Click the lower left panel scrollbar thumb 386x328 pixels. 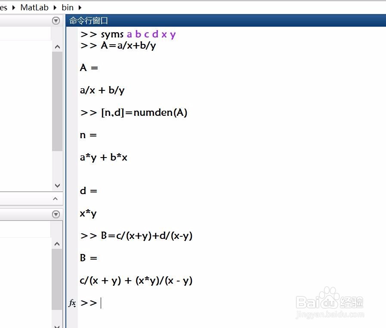(x=57, y=279)
